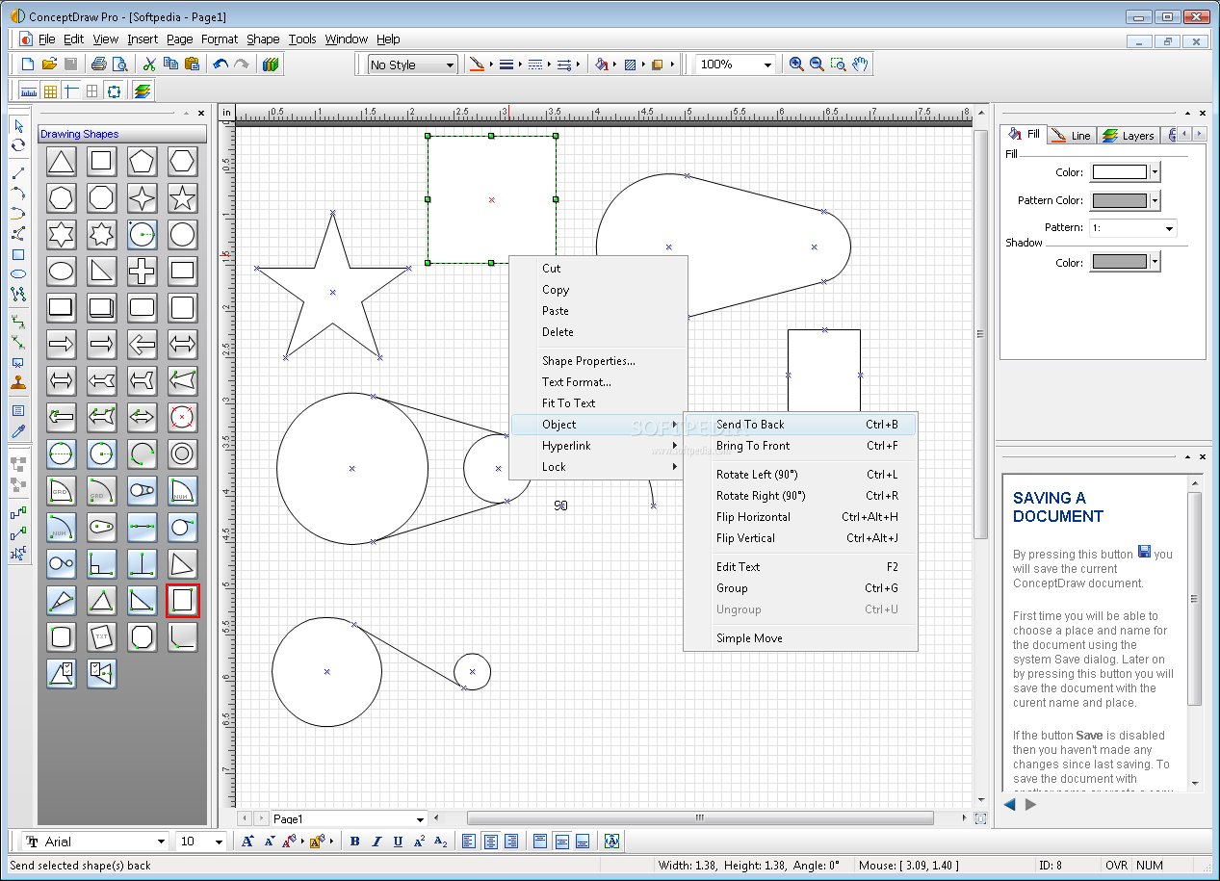Open the font size 10 dropdown
This screenshot has width=1220, height=881.
coord(201,842)
